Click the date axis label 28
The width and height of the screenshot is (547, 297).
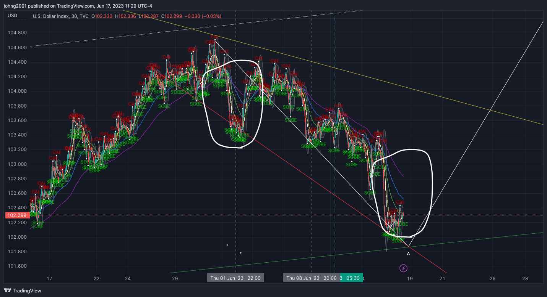coord(525,279)
